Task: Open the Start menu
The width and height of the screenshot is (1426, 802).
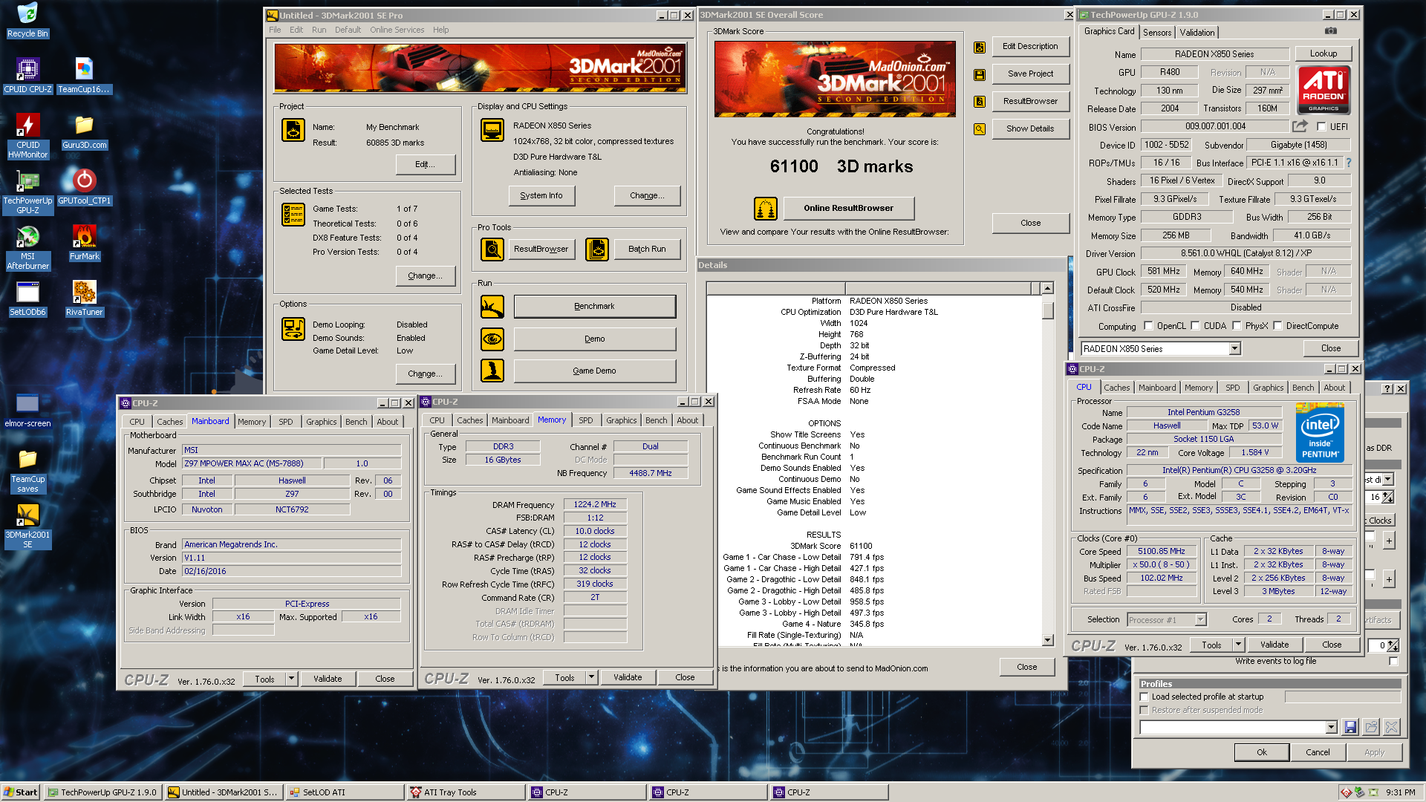Action: coord(21,792)
